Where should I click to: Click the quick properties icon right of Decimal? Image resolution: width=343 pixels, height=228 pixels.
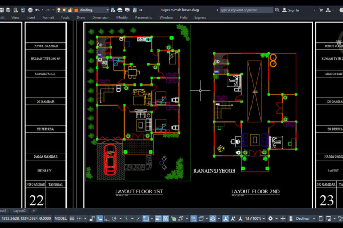click(321, 218)
